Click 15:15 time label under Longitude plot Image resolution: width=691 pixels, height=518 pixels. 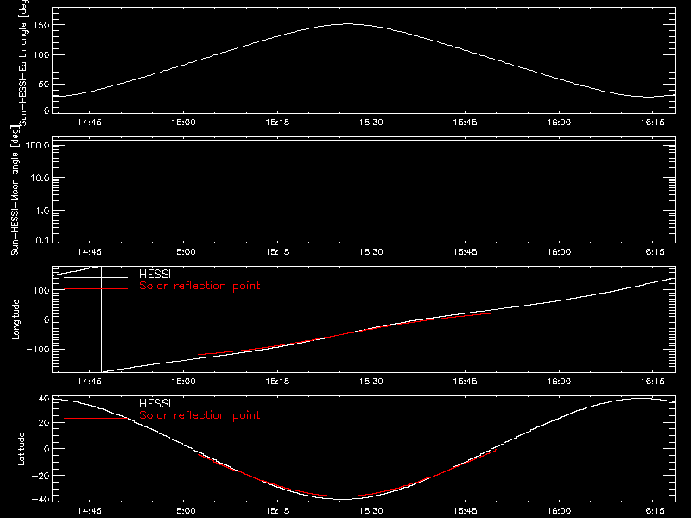(x=277, y=382)
